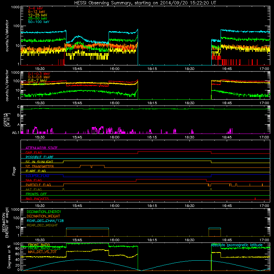Click the red '0.1-0.3 MeV' legend label
274x274 pixels.
pyautogui.click(x=39, y=74)
